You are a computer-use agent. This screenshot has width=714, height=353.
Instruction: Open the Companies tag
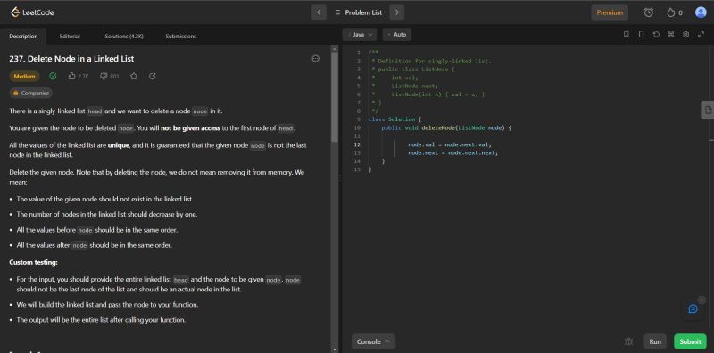pos(31,93)
